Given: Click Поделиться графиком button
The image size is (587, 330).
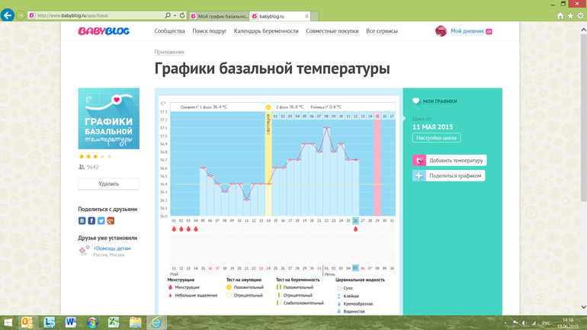Looking at the screenshot, I should (449, 175).
